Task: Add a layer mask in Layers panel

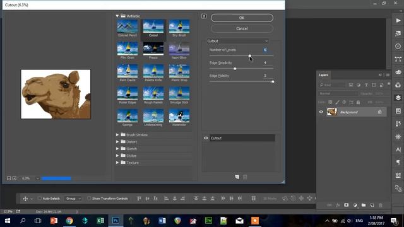Action: tap(347, 205)
